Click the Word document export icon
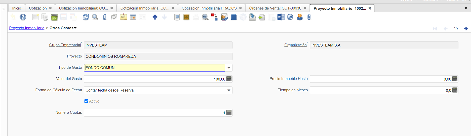 (x=281, y=17)
